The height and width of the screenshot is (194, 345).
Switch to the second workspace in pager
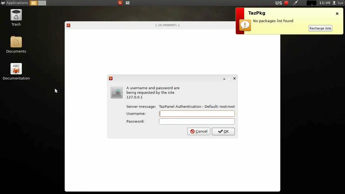click(x=42, y=3)
